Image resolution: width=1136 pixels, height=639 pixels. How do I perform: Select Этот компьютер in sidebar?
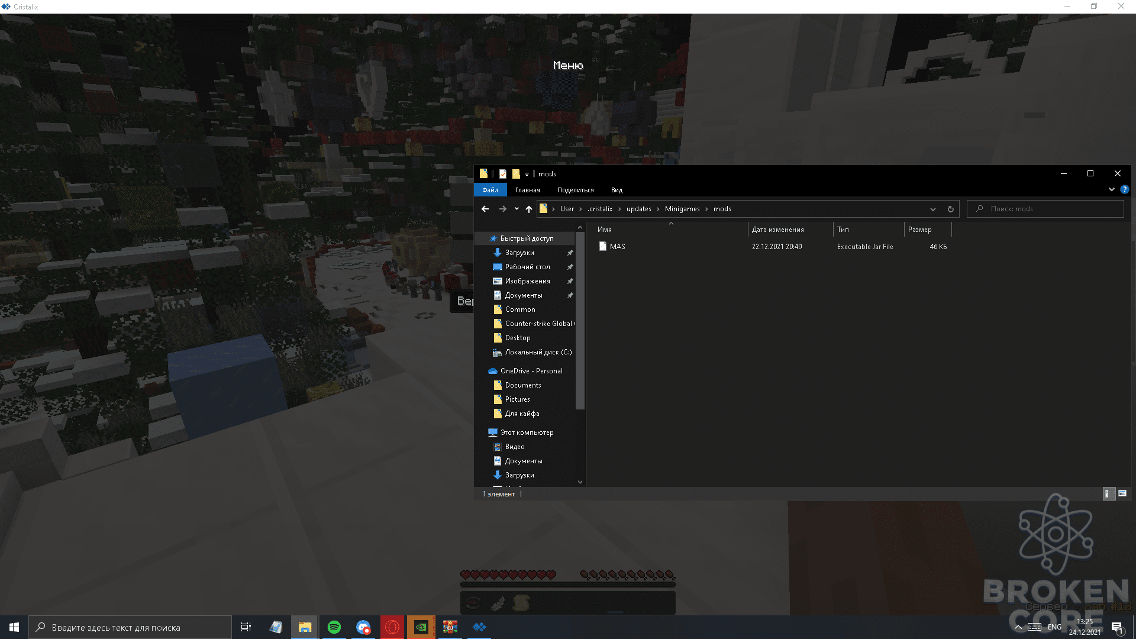coord(527,433)
